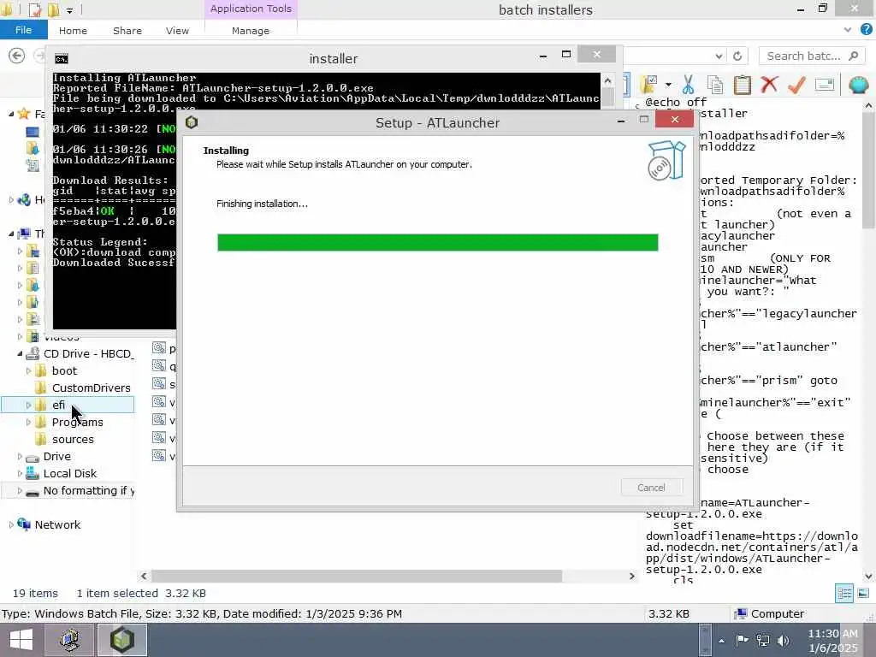The width and height of the screenshot is (876, 657).
Task: Open the folder options dropdown arrow
Action: [668, 85]
